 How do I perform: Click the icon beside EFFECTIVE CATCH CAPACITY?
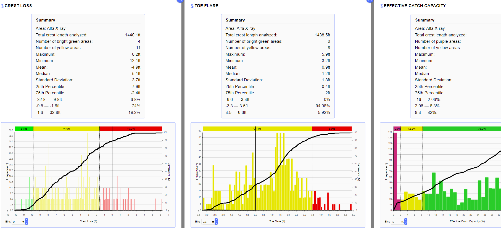pos(382,6)
